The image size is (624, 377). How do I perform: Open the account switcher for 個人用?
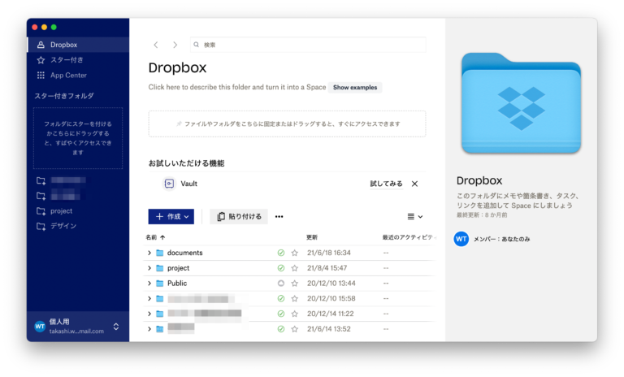(x=115, y=327)
